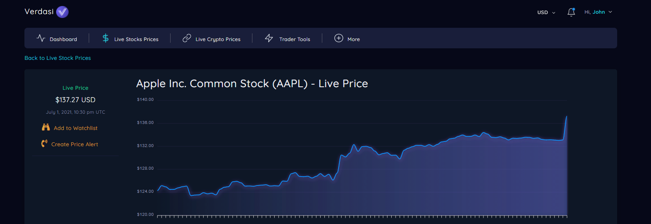Click the $120.00 axis label
Image resolution: width=651 pixels, height=224 pixels.
tap(145, 214)
